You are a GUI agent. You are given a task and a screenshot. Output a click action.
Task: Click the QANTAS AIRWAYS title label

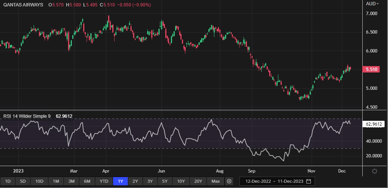point(23,5)
